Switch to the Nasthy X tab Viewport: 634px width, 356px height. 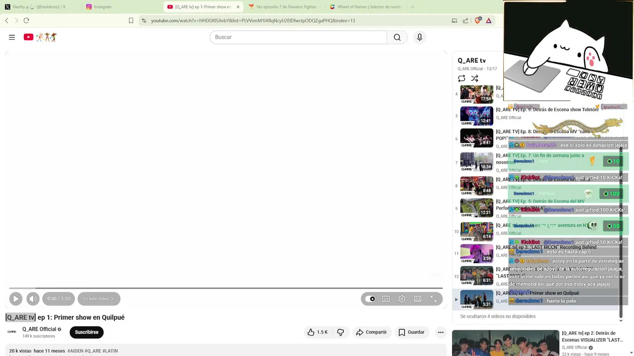point(39,7)
